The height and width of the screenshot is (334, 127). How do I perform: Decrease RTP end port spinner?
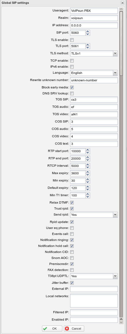[87, 160]
